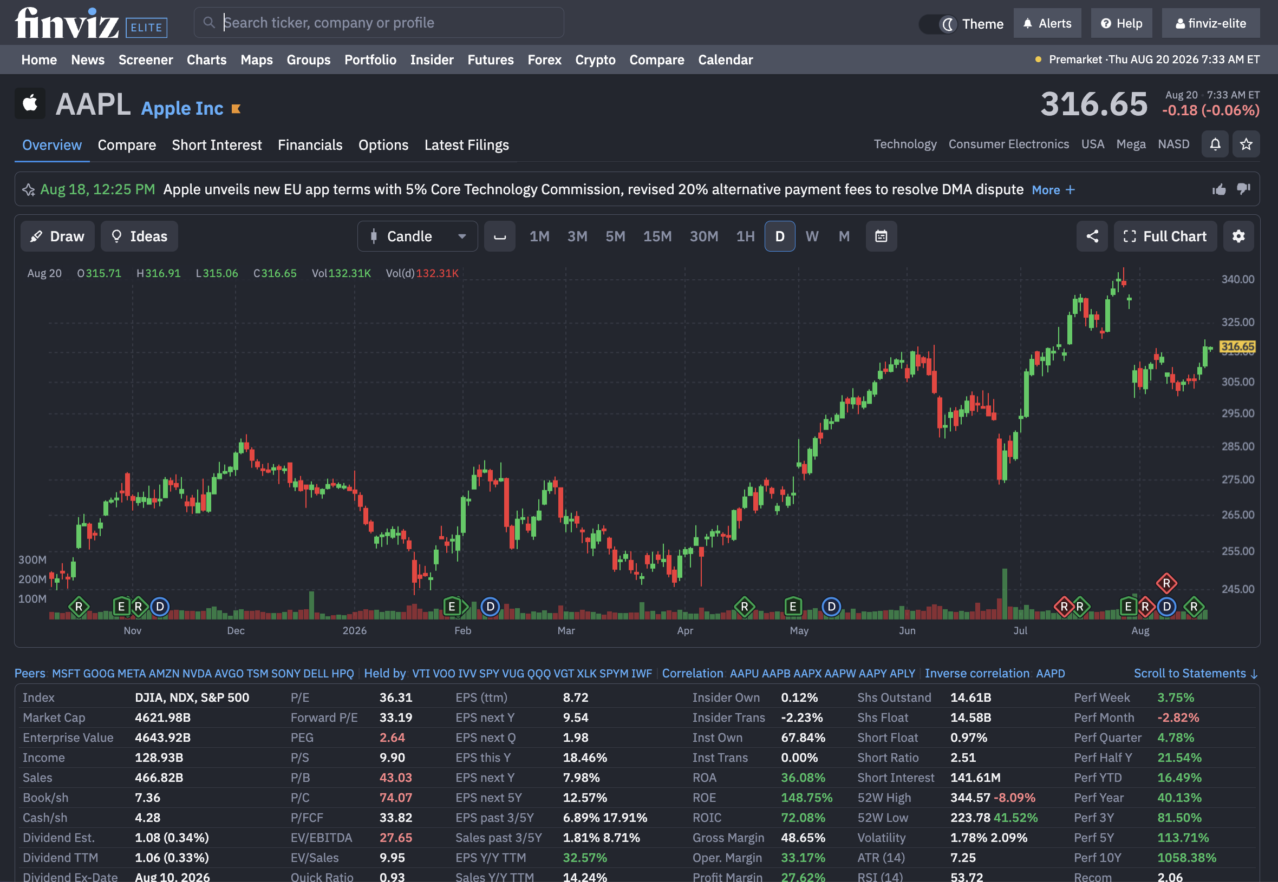Image resolution: width=1278 pixels, height=882 pixels.
Task: Share the AAPL chart
Action: pyautogui.click(x=1092, y=236)
